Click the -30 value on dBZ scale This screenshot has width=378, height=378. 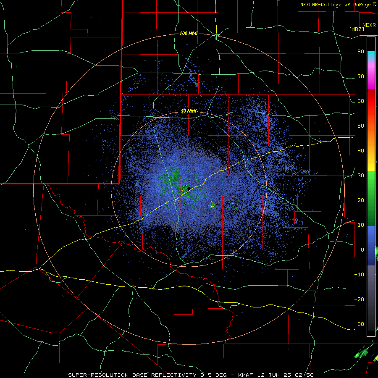point(359,324)
